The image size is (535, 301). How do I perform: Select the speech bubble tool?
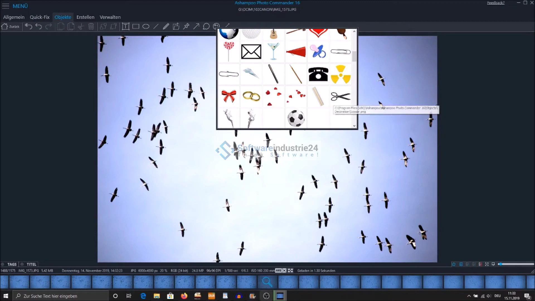(x=206, y=26)
